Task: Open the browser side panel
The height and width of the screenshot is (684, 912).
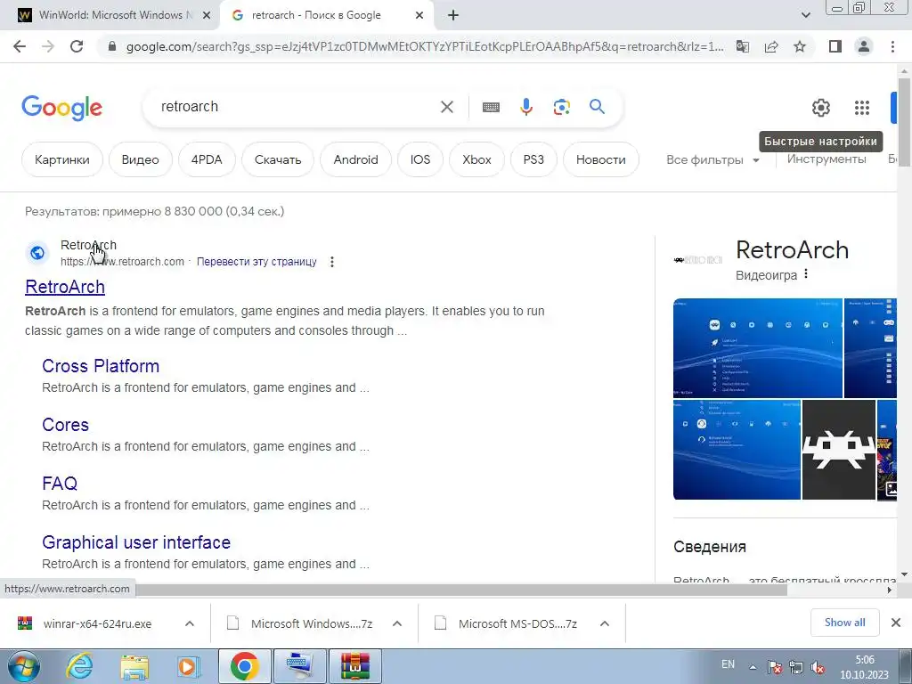Action: (835, 46)
